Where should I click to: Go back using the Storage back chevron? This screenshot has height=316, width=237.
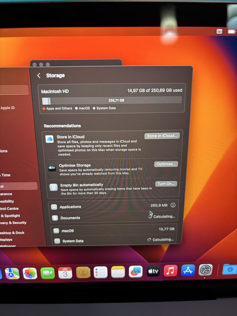tap(39, 75)
